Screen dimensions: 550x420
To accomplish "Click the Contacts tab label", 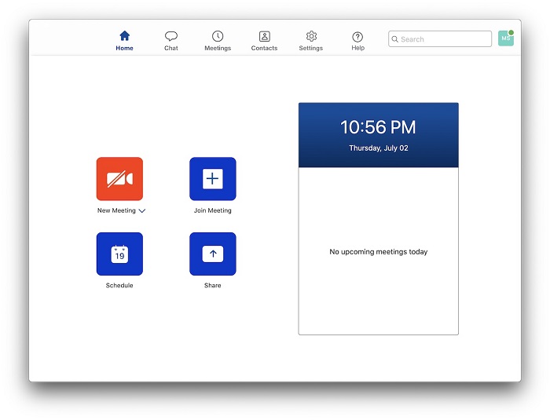I will (x=264, y=49).
